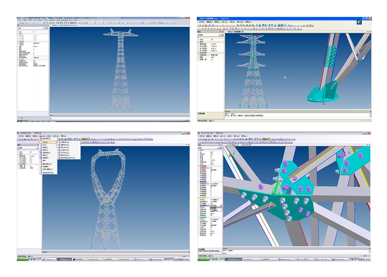Image resolution: width=387 pixels, height=277 pixels.
Task: Open the 节点轴线 value dropdown arrow
Action: 221,205
